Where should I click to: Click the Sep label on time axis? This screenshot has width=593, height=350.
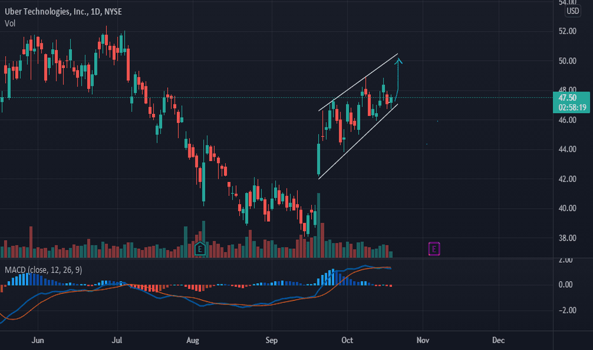click(x=272, y=340)
